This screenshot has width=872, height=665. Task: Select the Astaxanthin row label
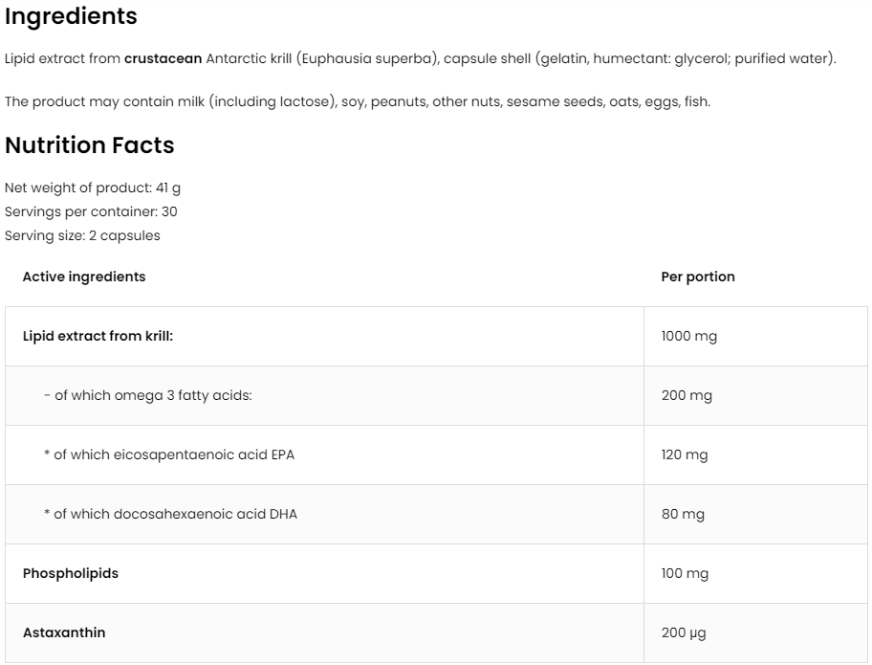click(64, 633)
